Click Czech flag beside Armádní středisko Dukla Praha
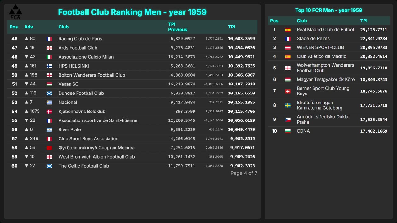 point(288,120)
